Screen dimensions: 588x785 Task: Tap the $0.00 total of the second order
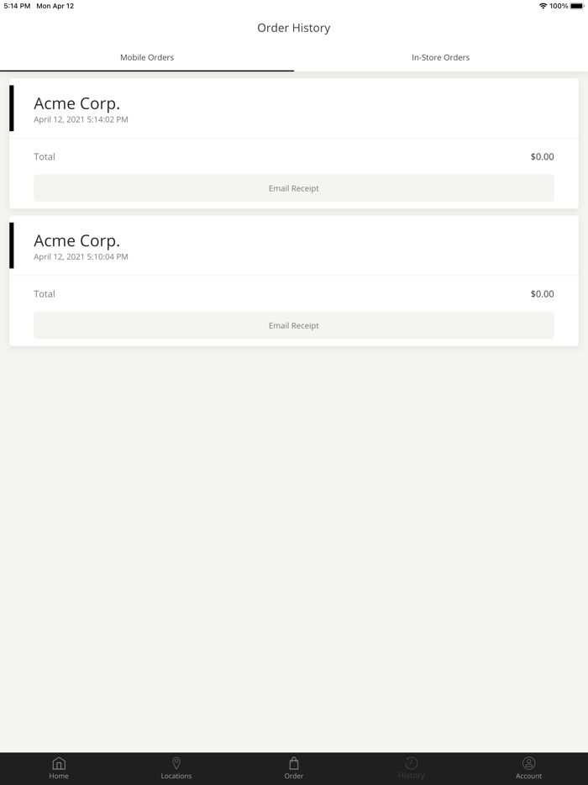(x=542, y=294)
